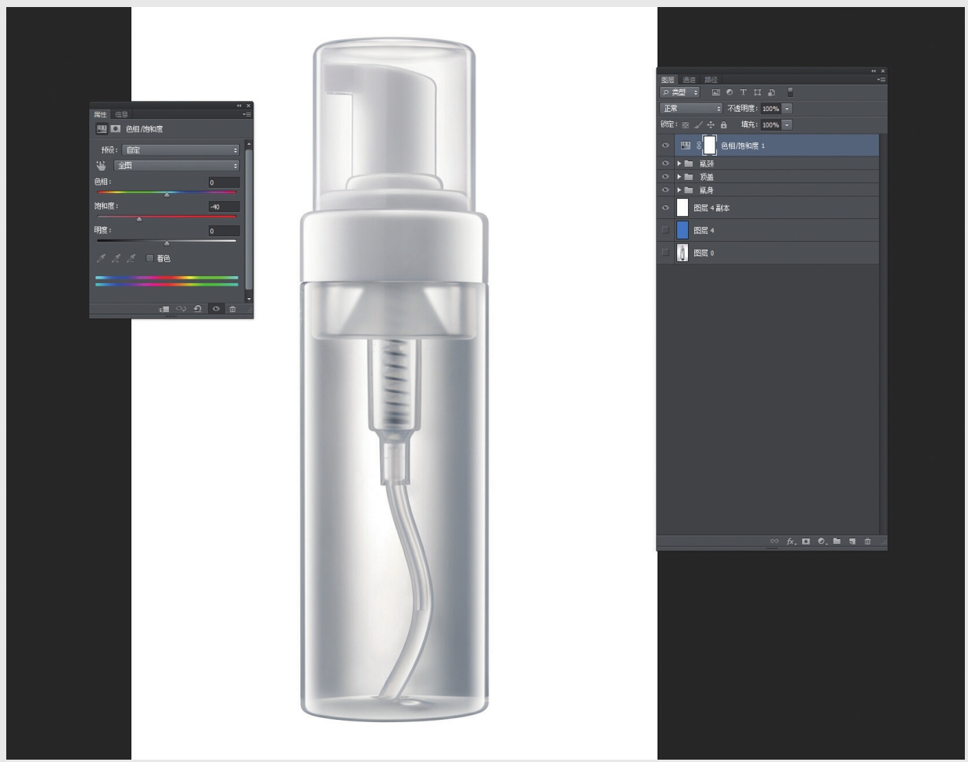Pick the add-to-sample eyedropper
Screen dimensions: 968x762
[116, 258]
